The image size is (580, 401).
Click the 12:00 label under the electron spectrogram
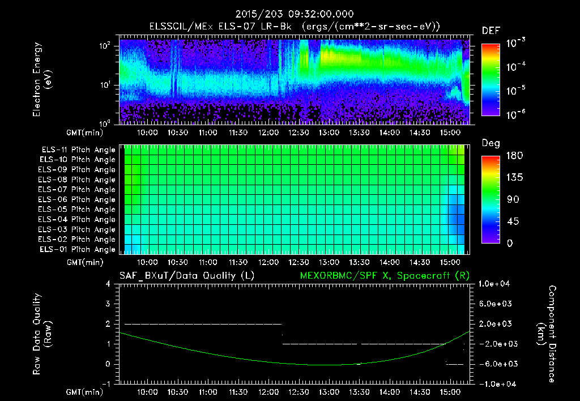click(x=268, y=133)
